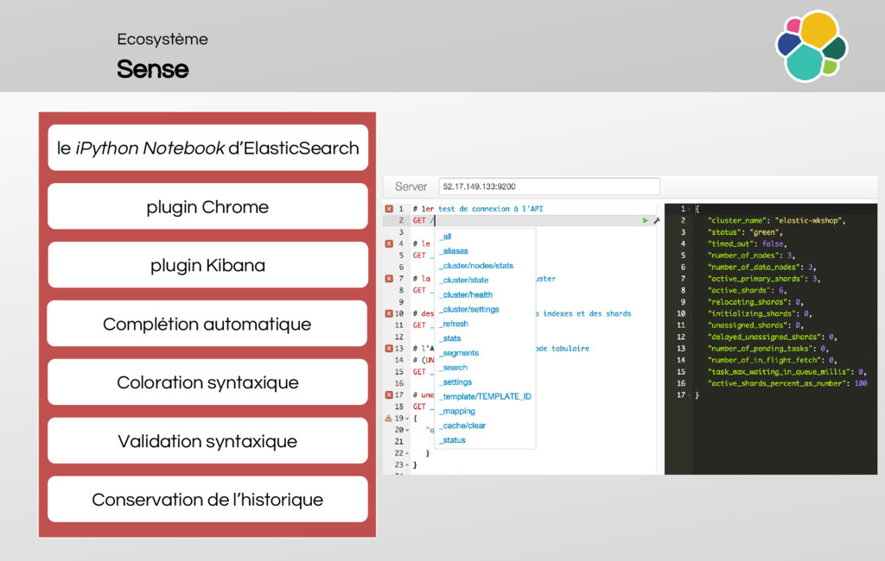Toggle the fold marker at editor line 23

[408, 465]
